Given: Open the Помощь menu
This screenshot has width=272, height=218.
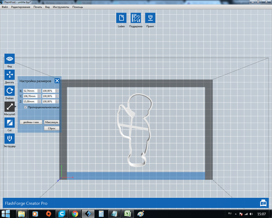Looking at the screenshot, I should (x=77, y=7).
